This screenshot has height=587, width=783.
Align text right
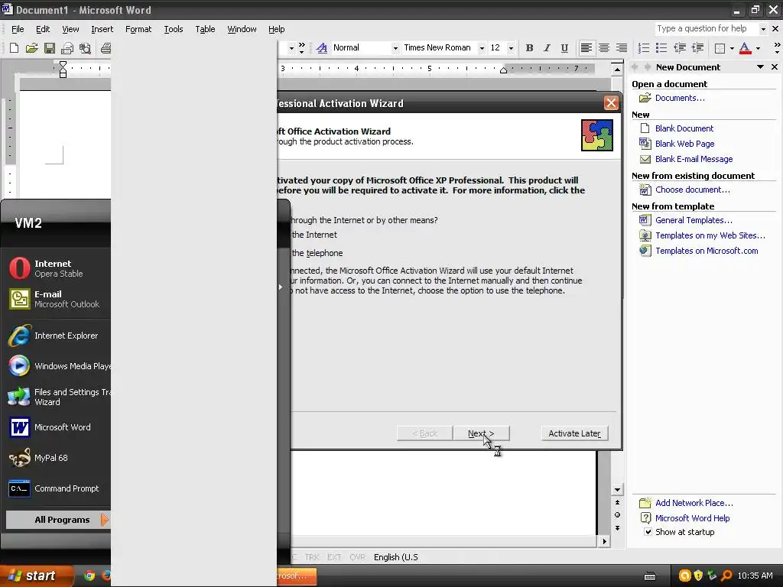621,48
